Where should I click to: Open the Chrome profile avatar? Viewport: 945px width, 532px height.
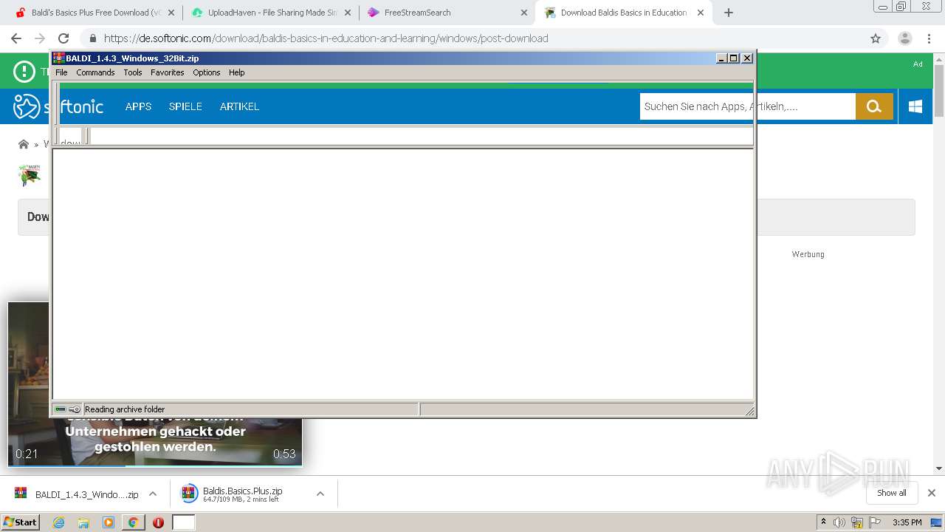[x=904, y=38]
